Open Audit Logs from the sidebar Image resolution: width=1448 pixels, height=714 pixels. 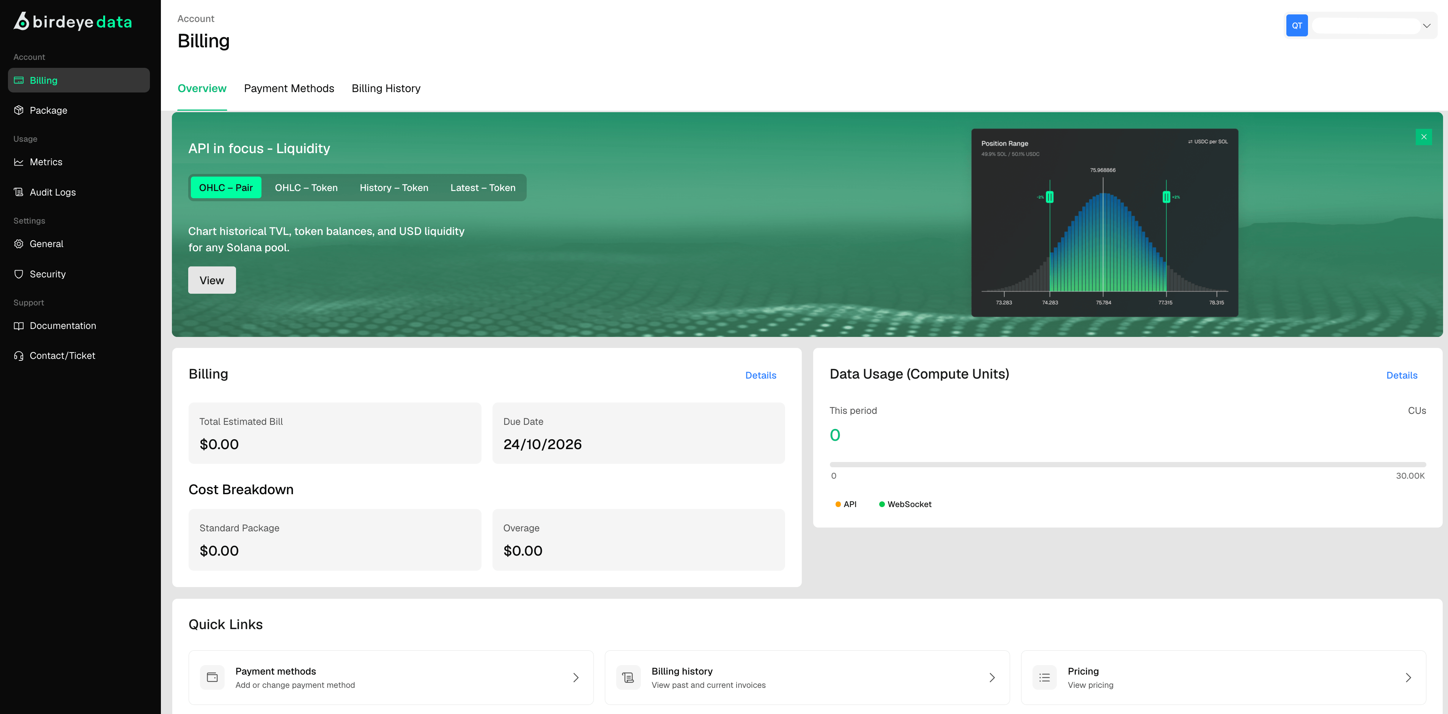click(79, 192)
